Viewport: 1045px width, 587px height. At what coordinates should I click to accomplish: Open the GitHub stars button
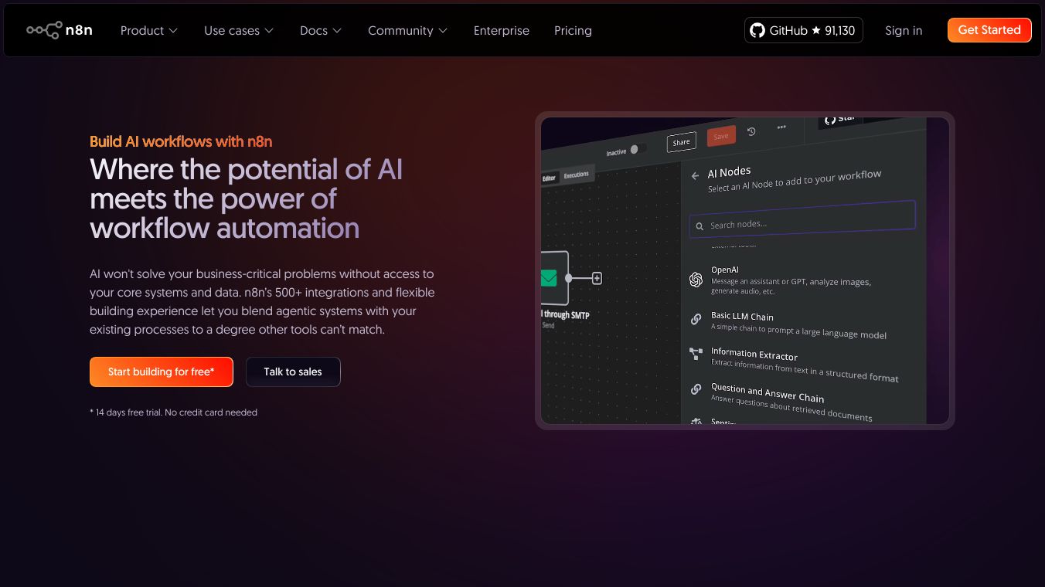pyautogui.click(x=804, y=30)
